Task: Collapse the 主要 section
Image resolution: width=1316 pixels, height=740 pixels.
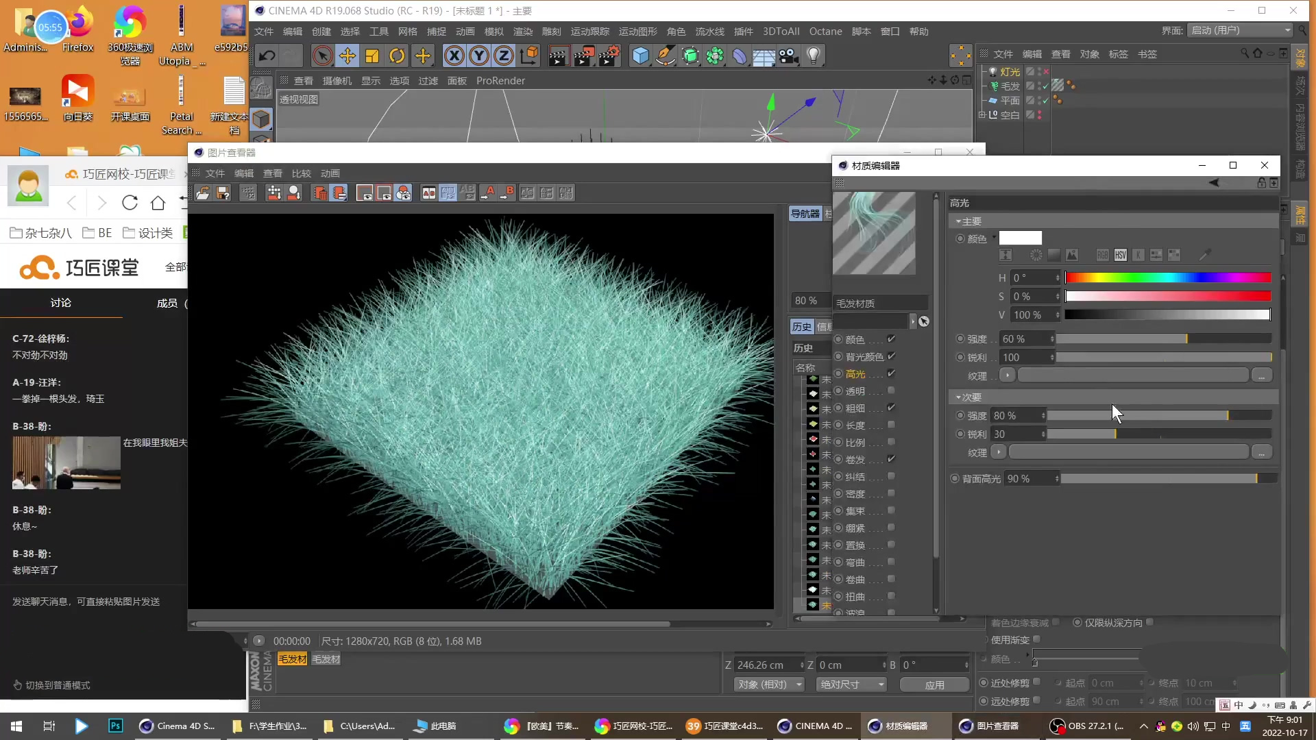Action: [958, 221]
